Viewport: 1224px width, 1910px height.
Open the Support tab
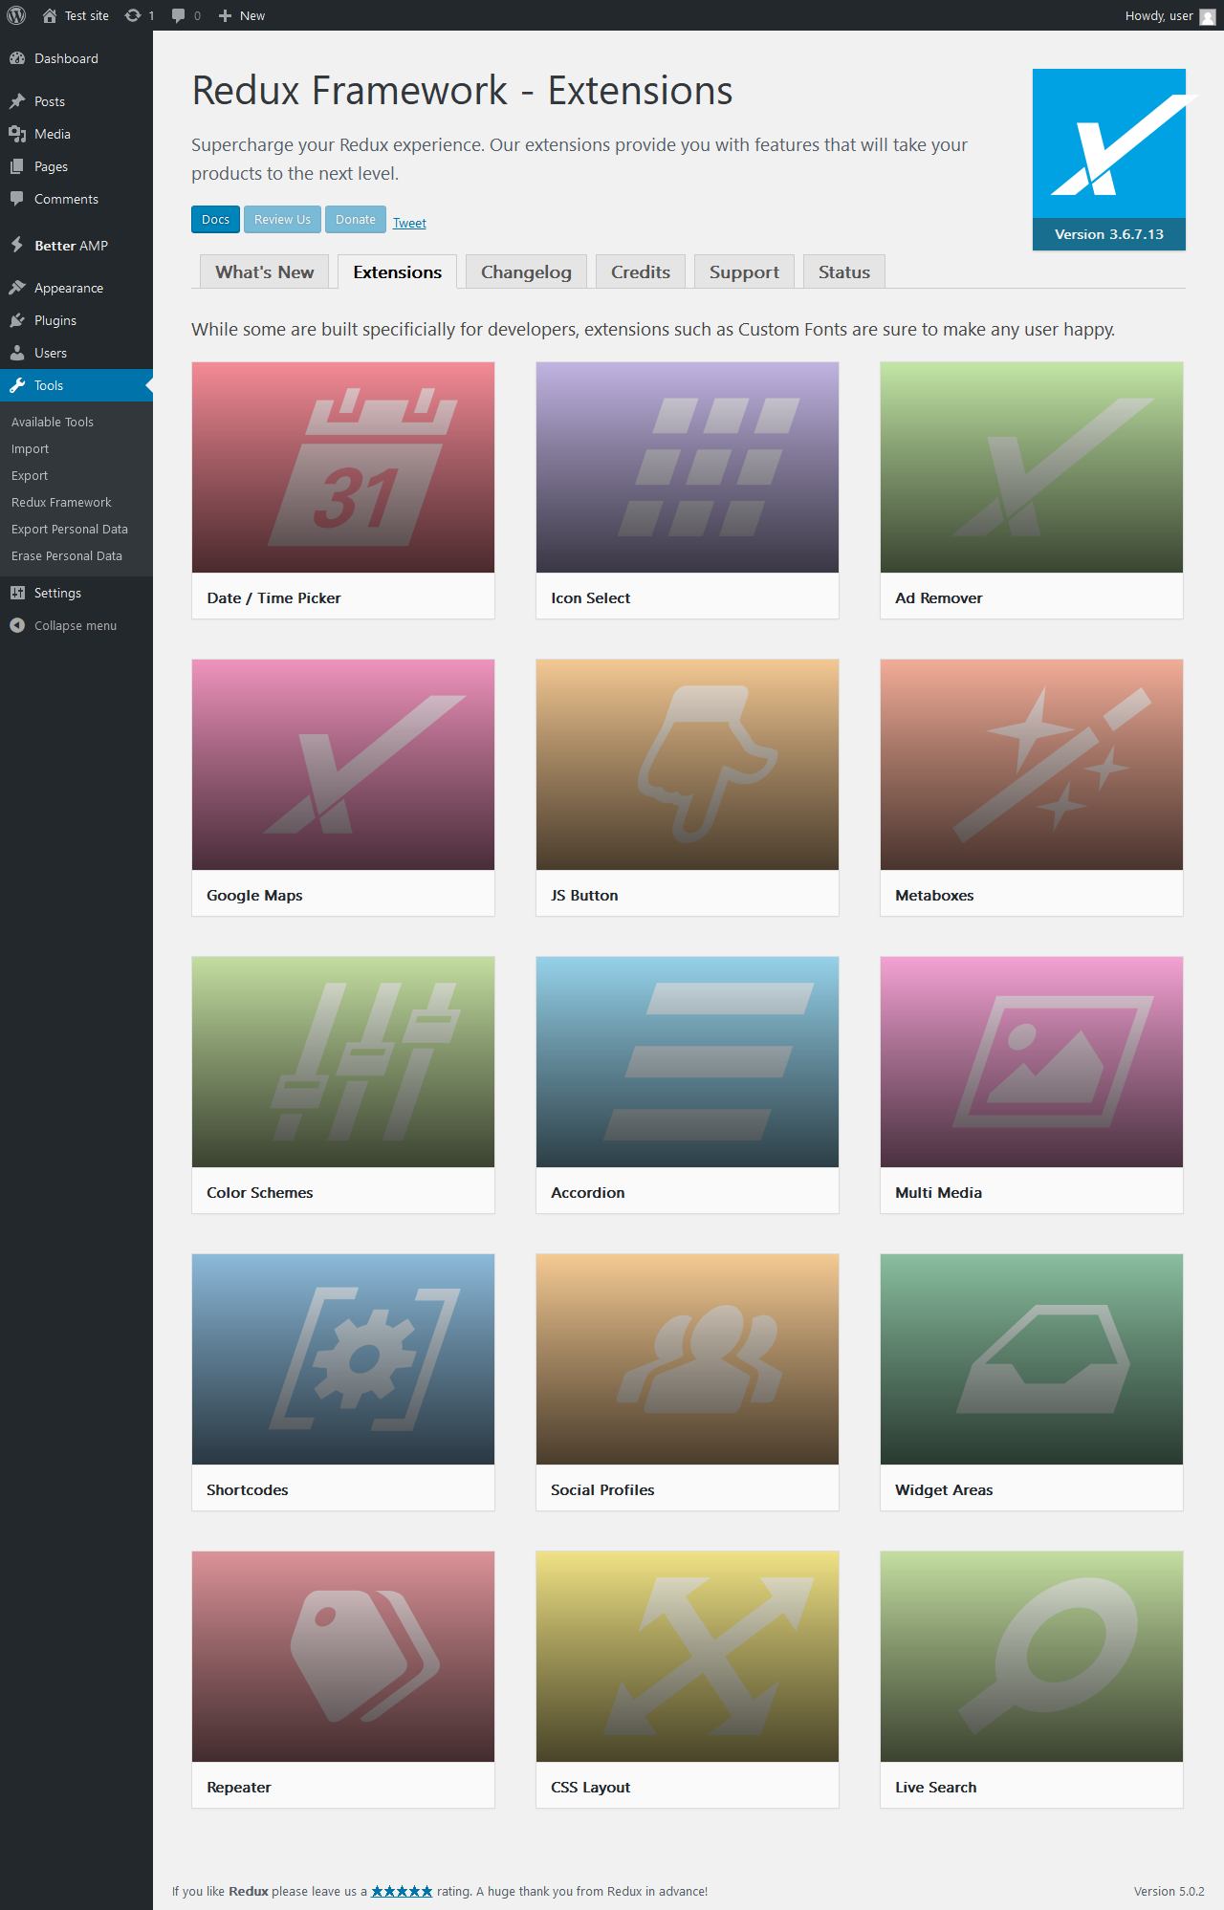(x=744, y=271)
